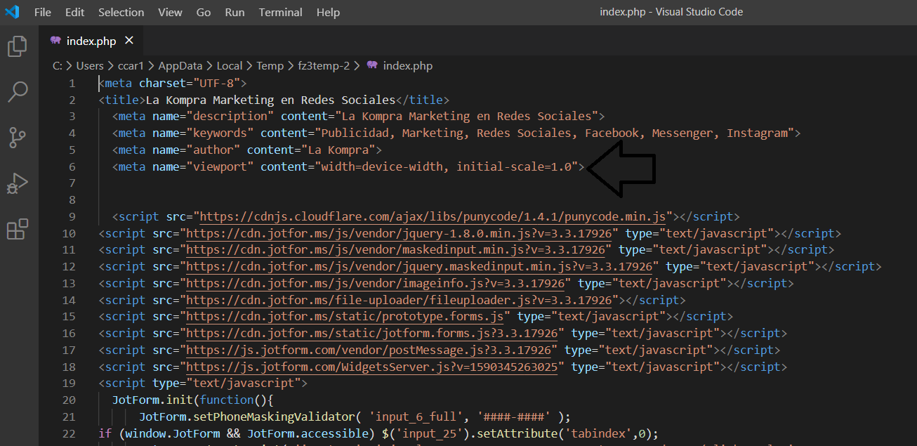
Task: Select line number 6 in the gutter
Action: pyautogui.click(x=72, y=166)
